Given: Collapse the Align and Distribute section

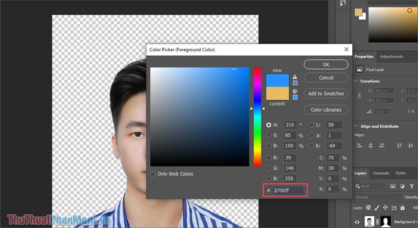Looking at the screenshot, I should (356, 127).
